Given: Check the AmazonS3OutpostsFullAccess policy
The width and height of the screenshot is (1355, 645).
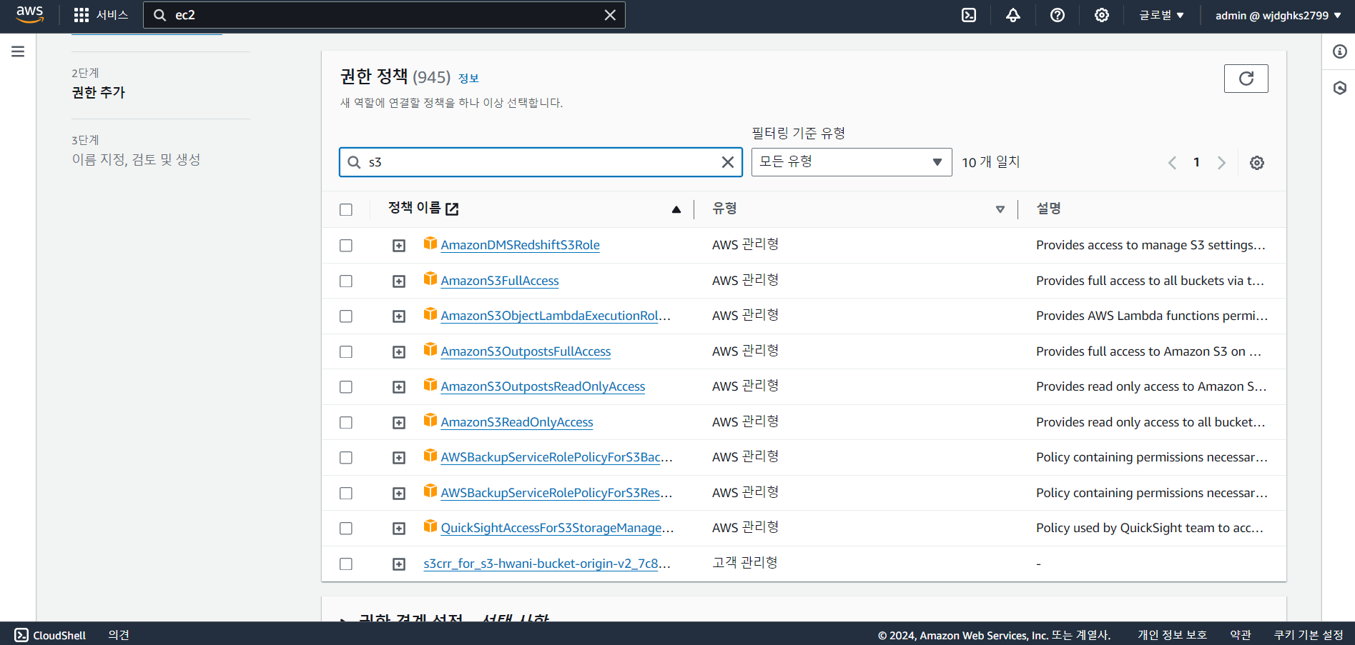Looking at the screenshot, I should tap(346, 352).
